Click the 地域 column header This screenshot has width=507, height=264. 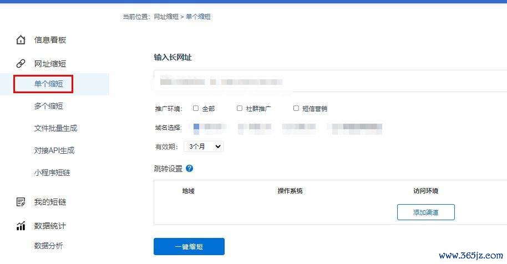[188, 191]
